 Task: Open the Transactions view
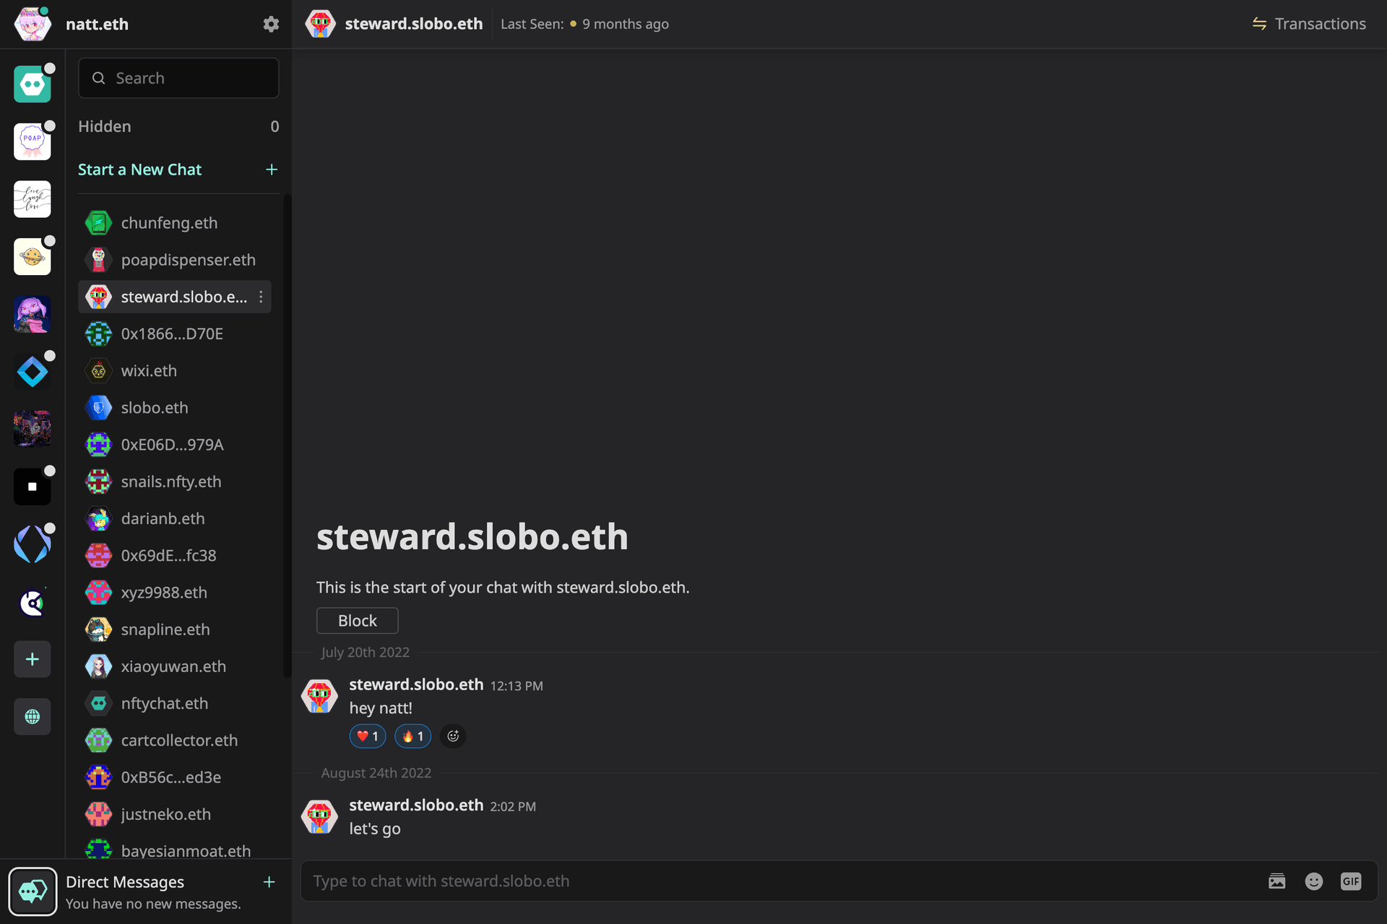click(x=1309, y=24)
